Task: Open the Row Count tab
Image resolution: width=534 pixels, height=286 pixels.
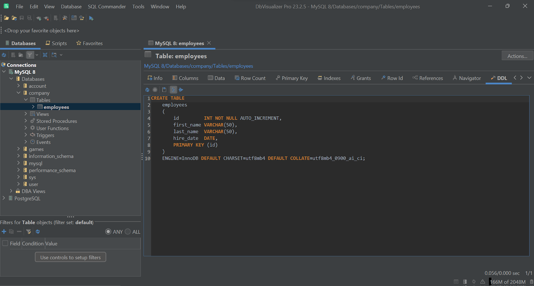Action: coord(250,78)
